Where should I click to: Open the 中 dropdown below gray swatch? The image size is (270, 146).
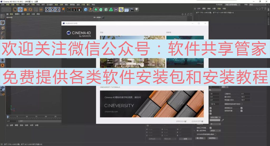pos(215,124)
